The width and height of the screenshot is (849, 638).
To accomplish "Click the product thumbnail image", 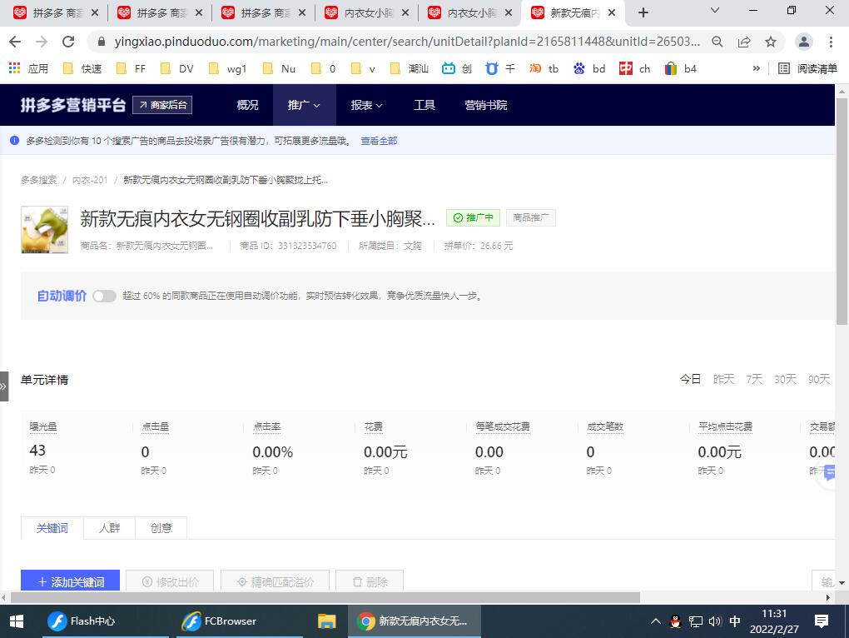I will [x=44, y=230].
